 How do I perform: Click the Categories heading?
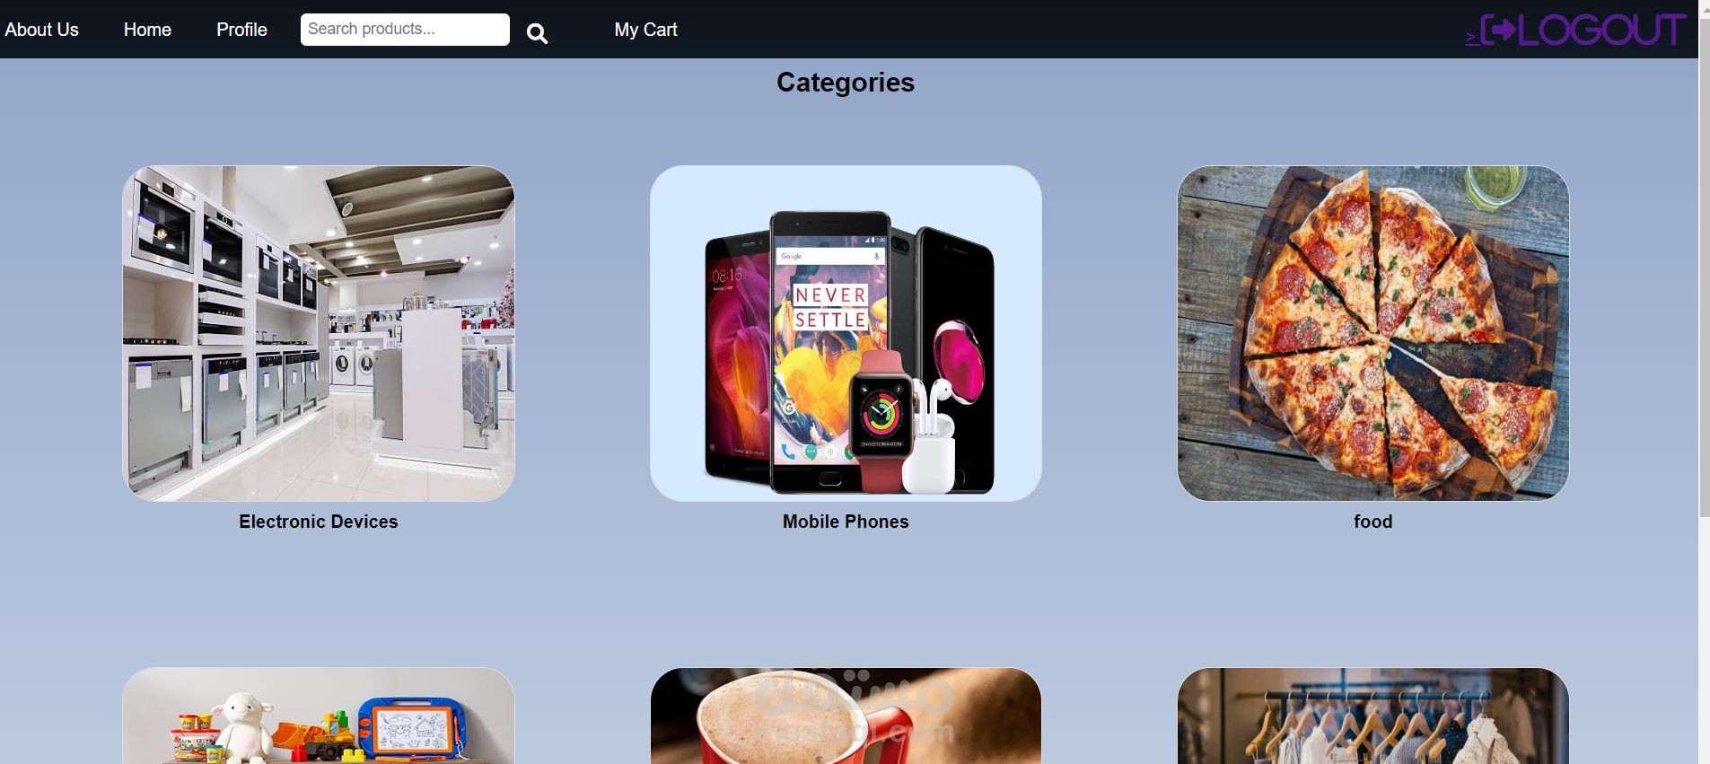pos(846,83)
